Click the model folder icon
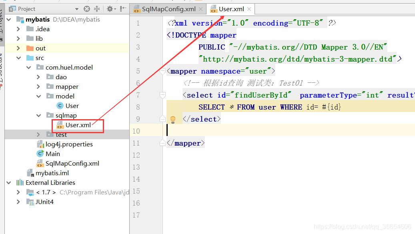This screenshot has width=415, height=234. [50, 96]
